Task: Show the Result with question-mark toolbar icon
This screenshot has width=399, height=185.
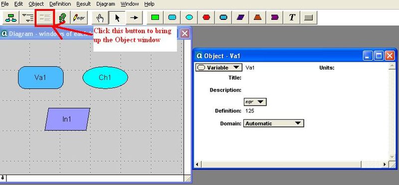Action: [62, 17]
